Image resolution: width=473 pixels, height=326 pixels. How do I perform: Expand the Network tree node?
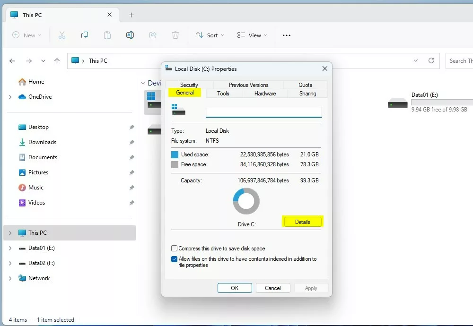[10, 278]
